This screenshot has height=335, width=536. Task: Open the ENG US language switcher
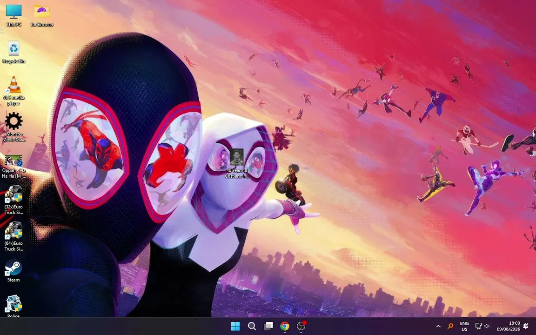click(464, 326)
